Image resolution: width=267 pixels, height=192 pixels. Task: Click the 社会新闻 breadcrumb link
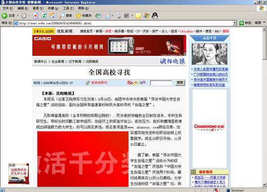coord(58,62)
